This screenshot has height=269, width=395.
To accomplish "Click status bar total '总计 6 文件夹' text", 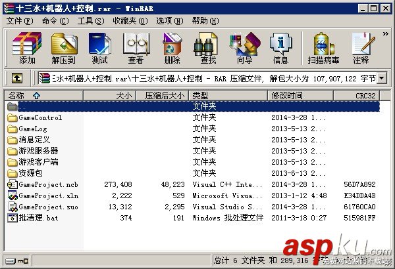I will tap(240, 260).
